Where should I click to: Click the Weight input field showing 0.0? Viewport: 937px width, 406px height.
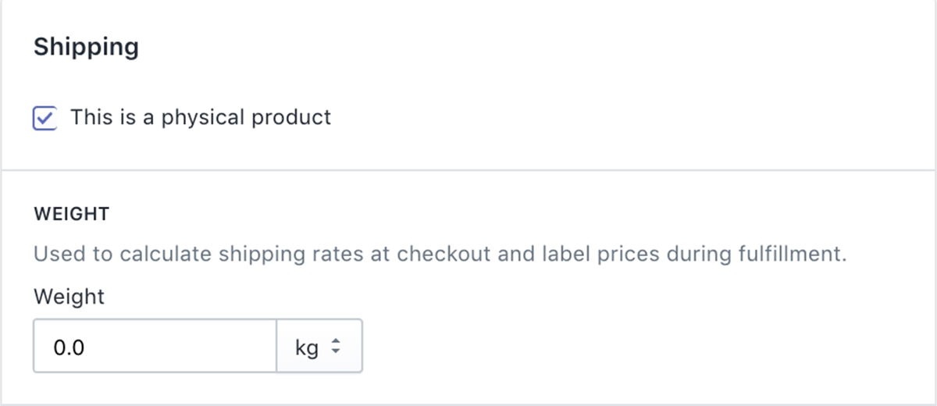coord(155,346)
